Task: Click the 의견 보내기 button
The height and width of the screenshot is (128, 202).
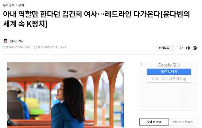Action: (x=169, y=72)
